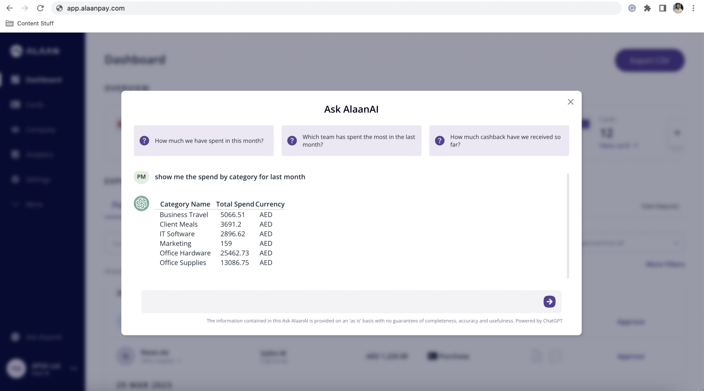Click the site info icon in address bar
704x391 pixels.
[x=59, y=8]
